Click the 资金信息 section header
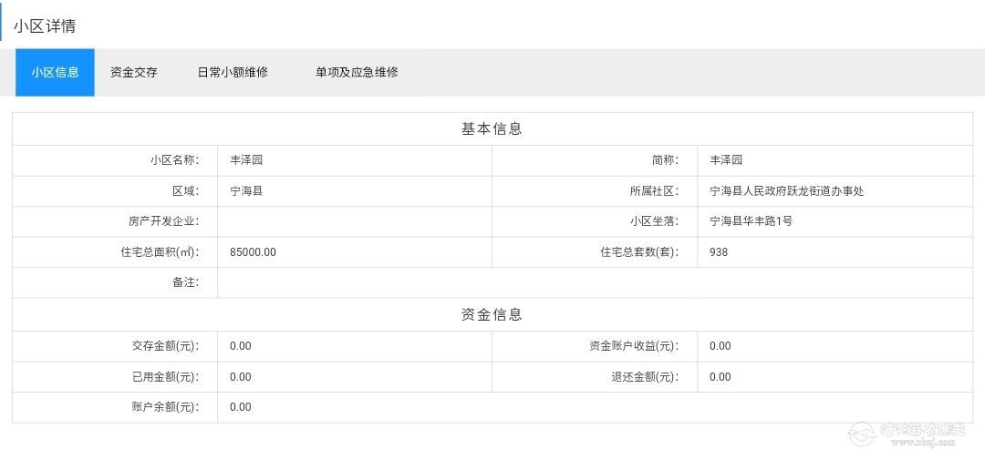Screen dimensions: 985x460 pos(492,314)
